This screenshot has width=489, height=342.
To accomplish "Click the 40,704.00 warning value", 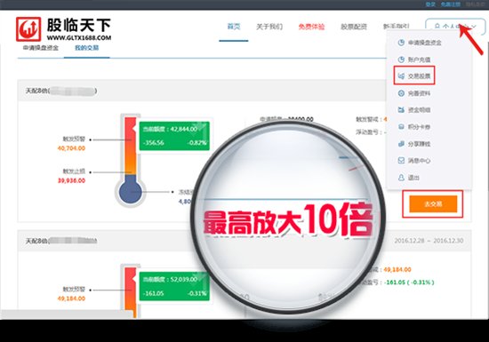I will click(x=71, y=148).
